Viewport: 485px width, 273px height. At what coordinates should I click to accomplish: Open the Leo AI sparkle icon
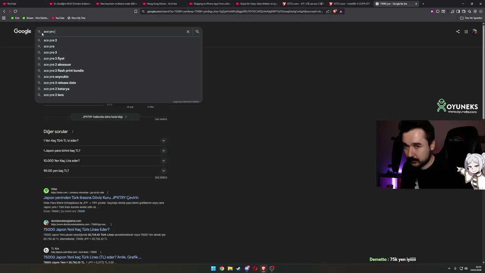point(469,11)
